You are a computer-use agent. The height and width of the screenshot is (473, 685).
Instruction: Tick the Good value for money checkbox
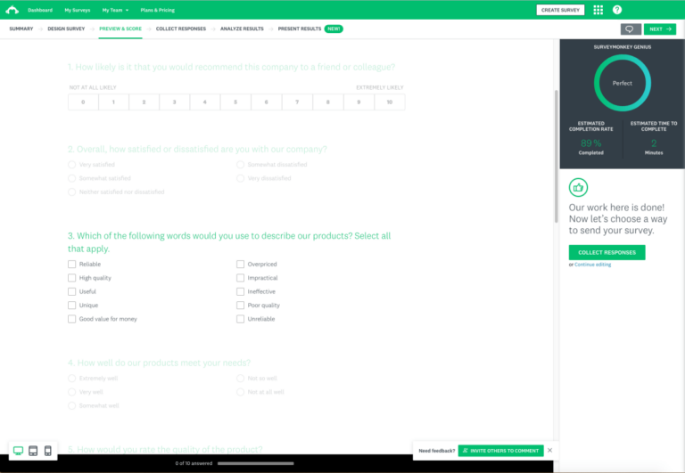coord(71,319)
